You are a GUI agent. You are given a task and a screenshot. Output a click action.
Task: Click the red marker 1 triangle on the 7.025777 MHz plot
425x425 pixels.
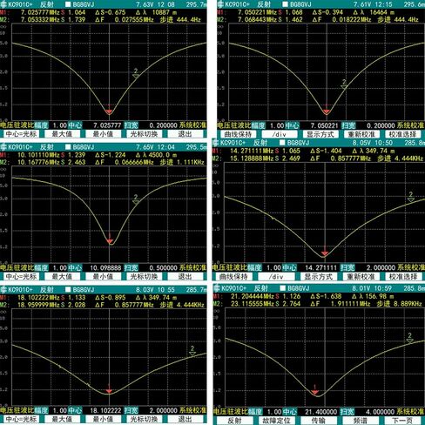click(x=109, y=112)
